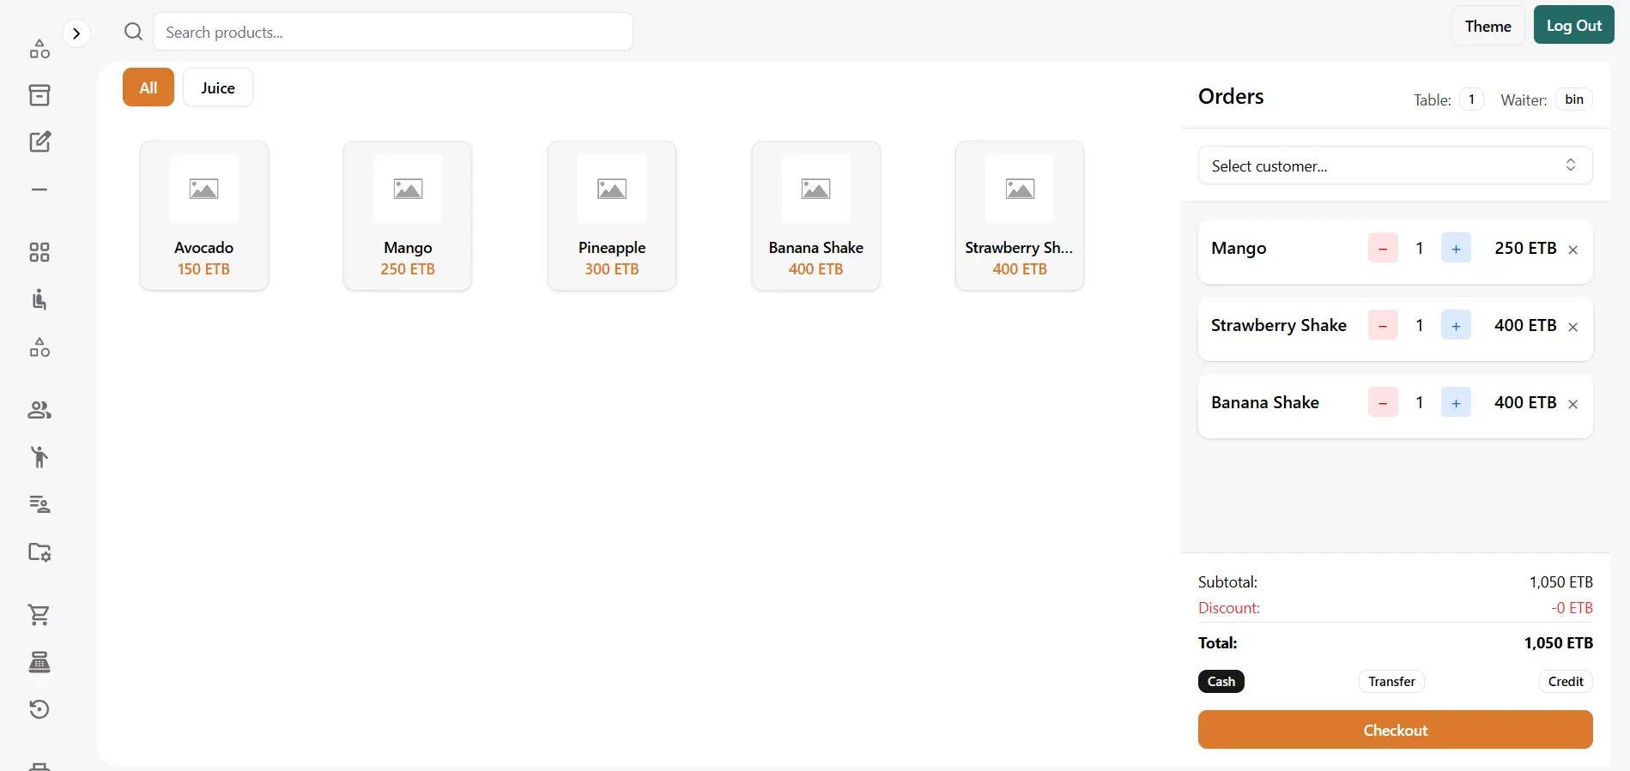Select Transfer payment method
The width and height of the screenshot is (1630, 771).
tap(1391, 682)
